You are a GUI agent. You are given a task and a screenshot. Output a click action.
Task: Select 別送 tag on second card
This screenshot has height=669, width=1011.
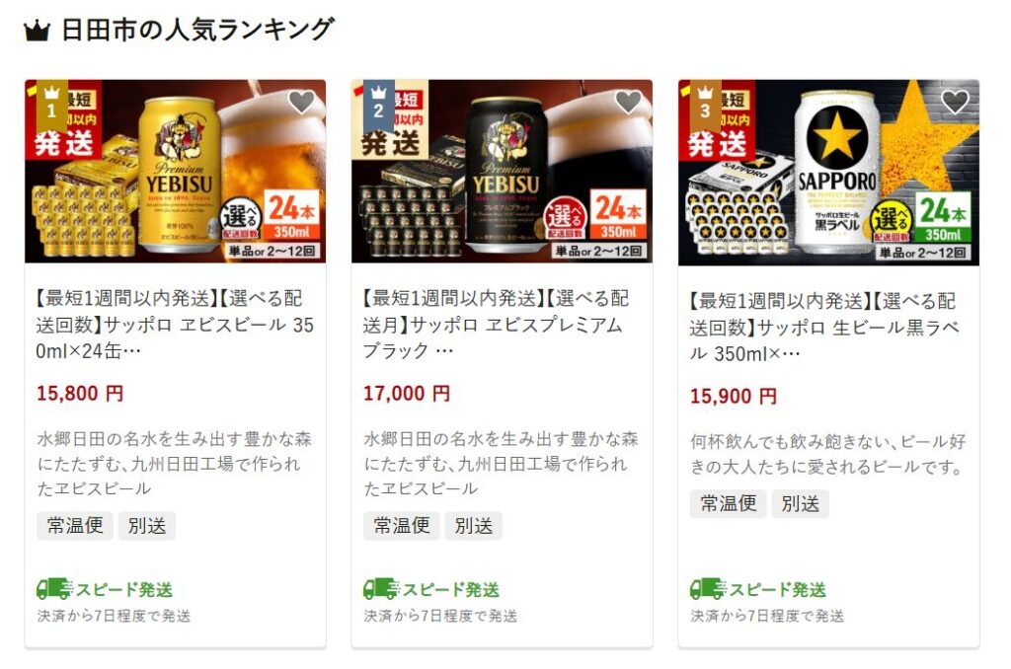(x=473, y=525)
